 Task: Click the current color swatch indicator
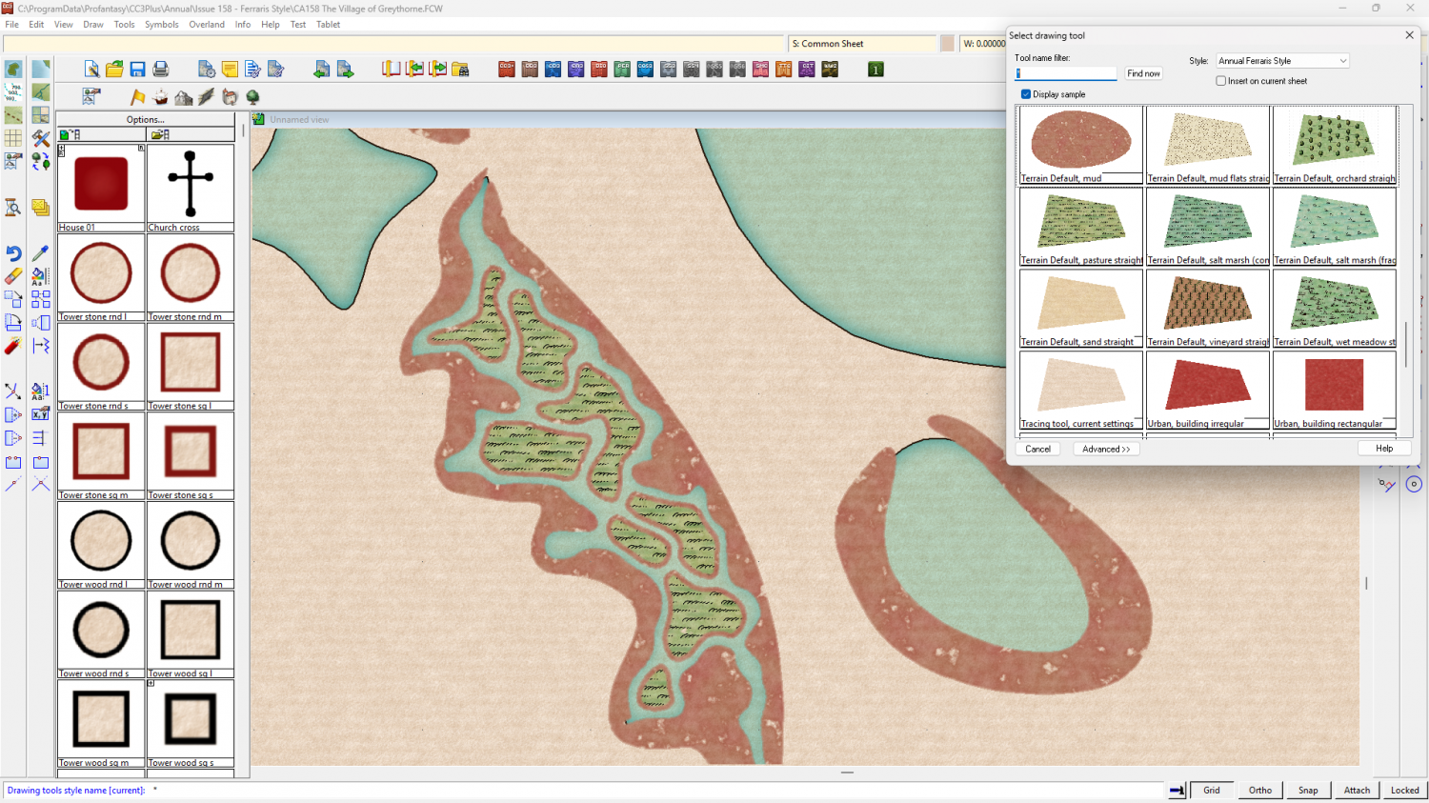pos(947,43)
